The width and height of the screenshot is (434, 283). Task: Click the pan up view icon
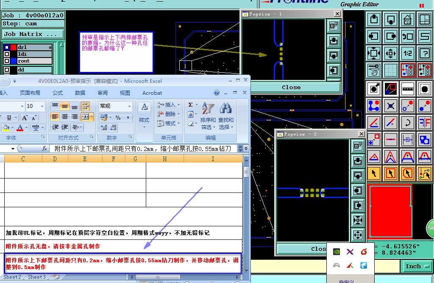374,19
